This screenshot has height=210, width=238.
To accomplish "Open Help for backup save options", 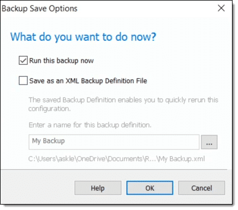I will point(98,188).
